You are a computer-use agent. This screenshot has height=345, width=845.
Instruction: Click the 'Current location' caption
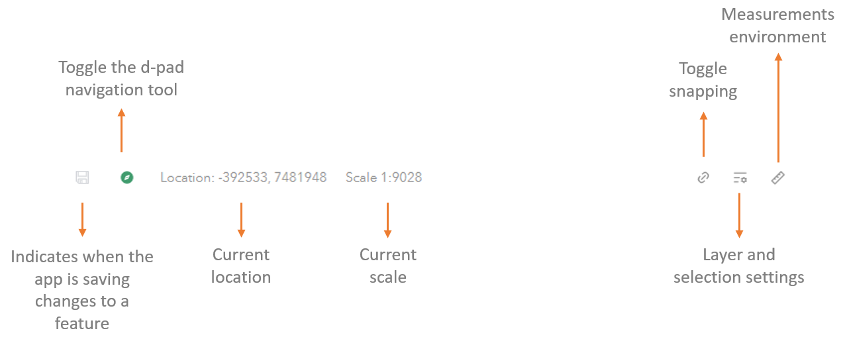[241, 266]
